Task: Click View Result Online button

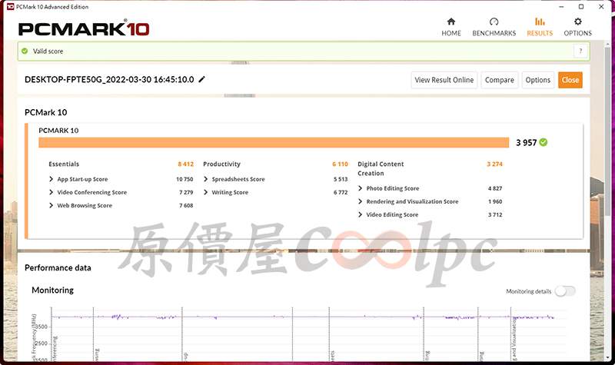Action: coord(444,80)
